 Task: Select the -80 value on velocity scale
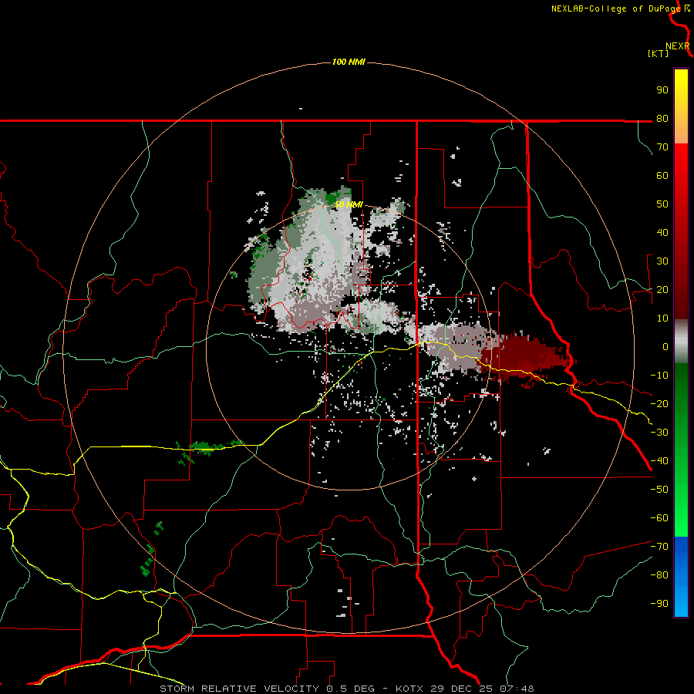pos(659,575)
